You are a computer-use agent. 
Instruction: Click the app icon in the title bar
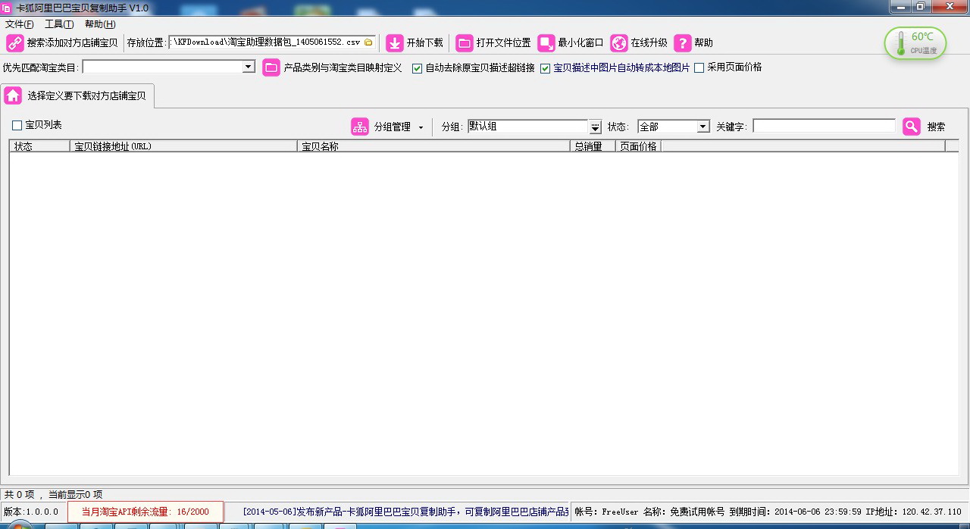pyautogui.click(x=6, y=7)
